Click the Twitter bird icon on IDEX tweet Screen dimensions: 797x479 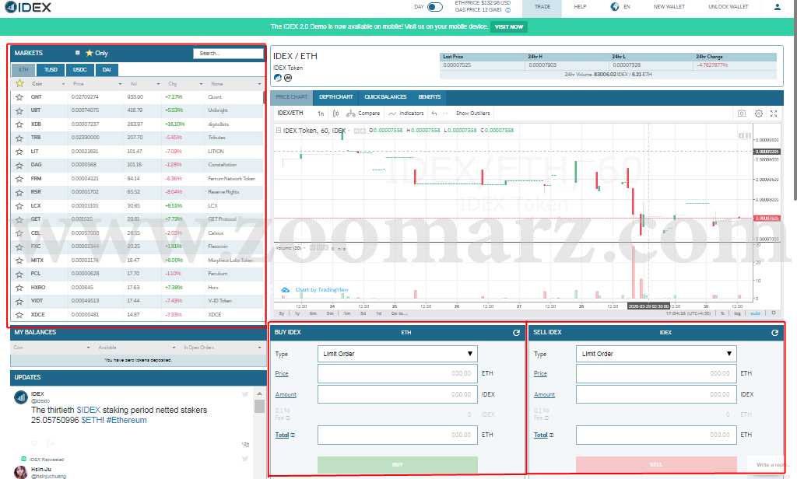tap(245, 393)
